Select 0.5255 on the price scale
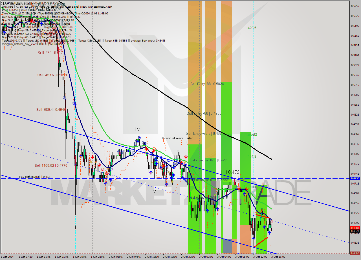The height and width of the screenshot is (260, 361). click(x=355, y=6)
